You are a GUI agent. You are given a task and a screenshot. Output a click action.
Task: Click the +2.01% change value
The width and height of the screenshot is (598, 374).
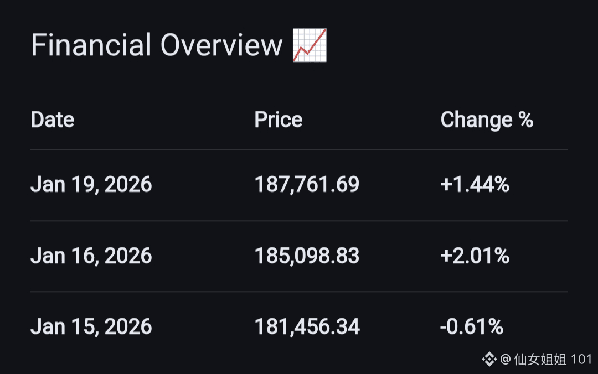pos(475,256)
